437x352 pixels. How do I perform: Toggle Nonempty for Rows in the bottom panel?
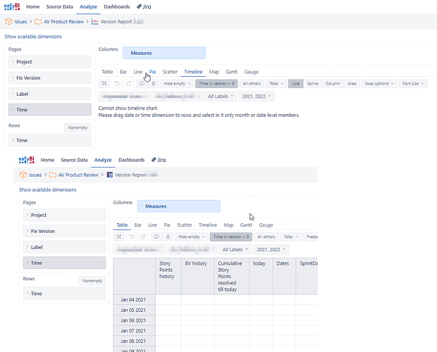[92, 281]
